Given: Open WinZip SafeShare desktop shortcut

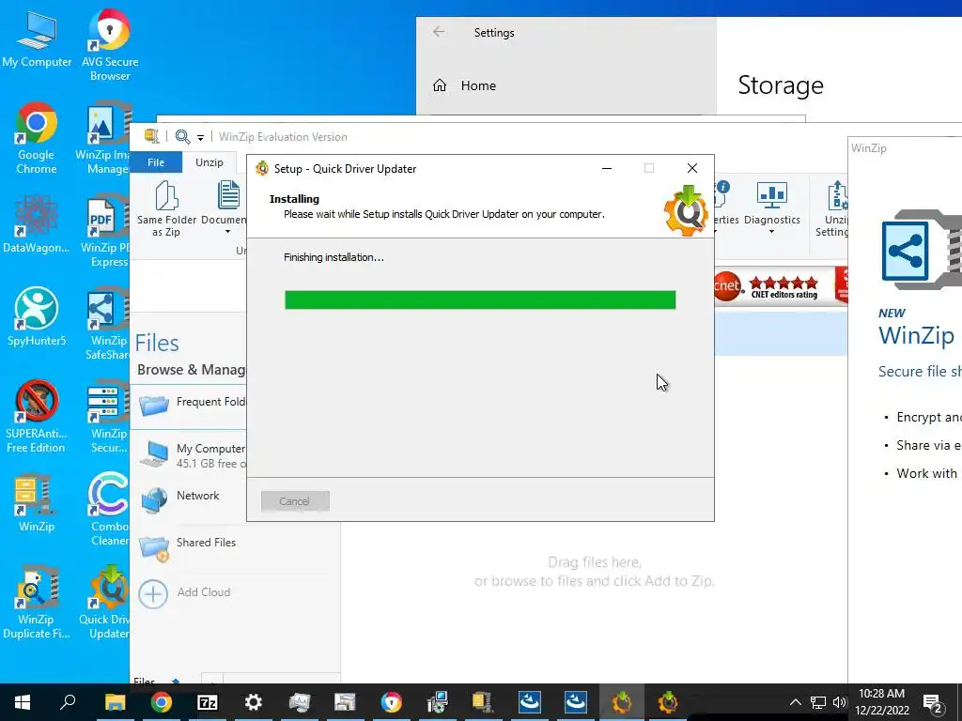Looking at the screenshot, I should [107, 323].
